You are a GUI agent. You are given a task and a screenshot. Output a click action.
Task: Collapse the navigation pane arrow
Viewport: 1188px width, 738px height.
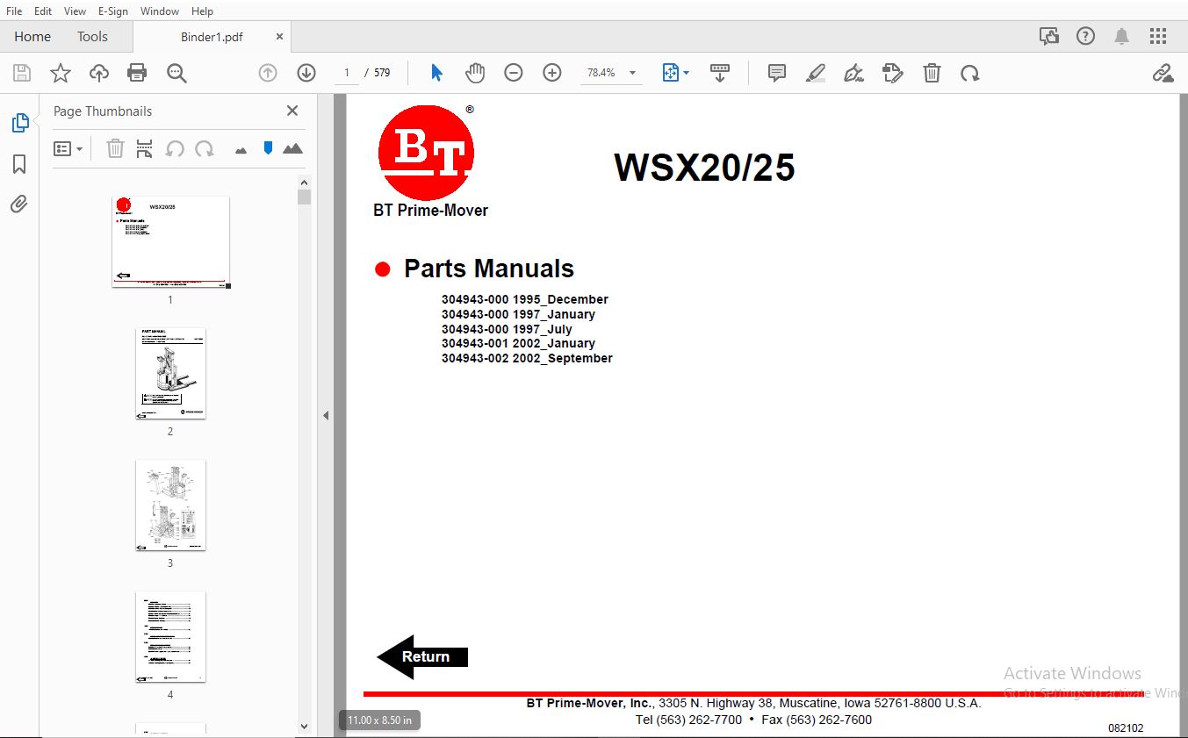(x=325, y=415)
